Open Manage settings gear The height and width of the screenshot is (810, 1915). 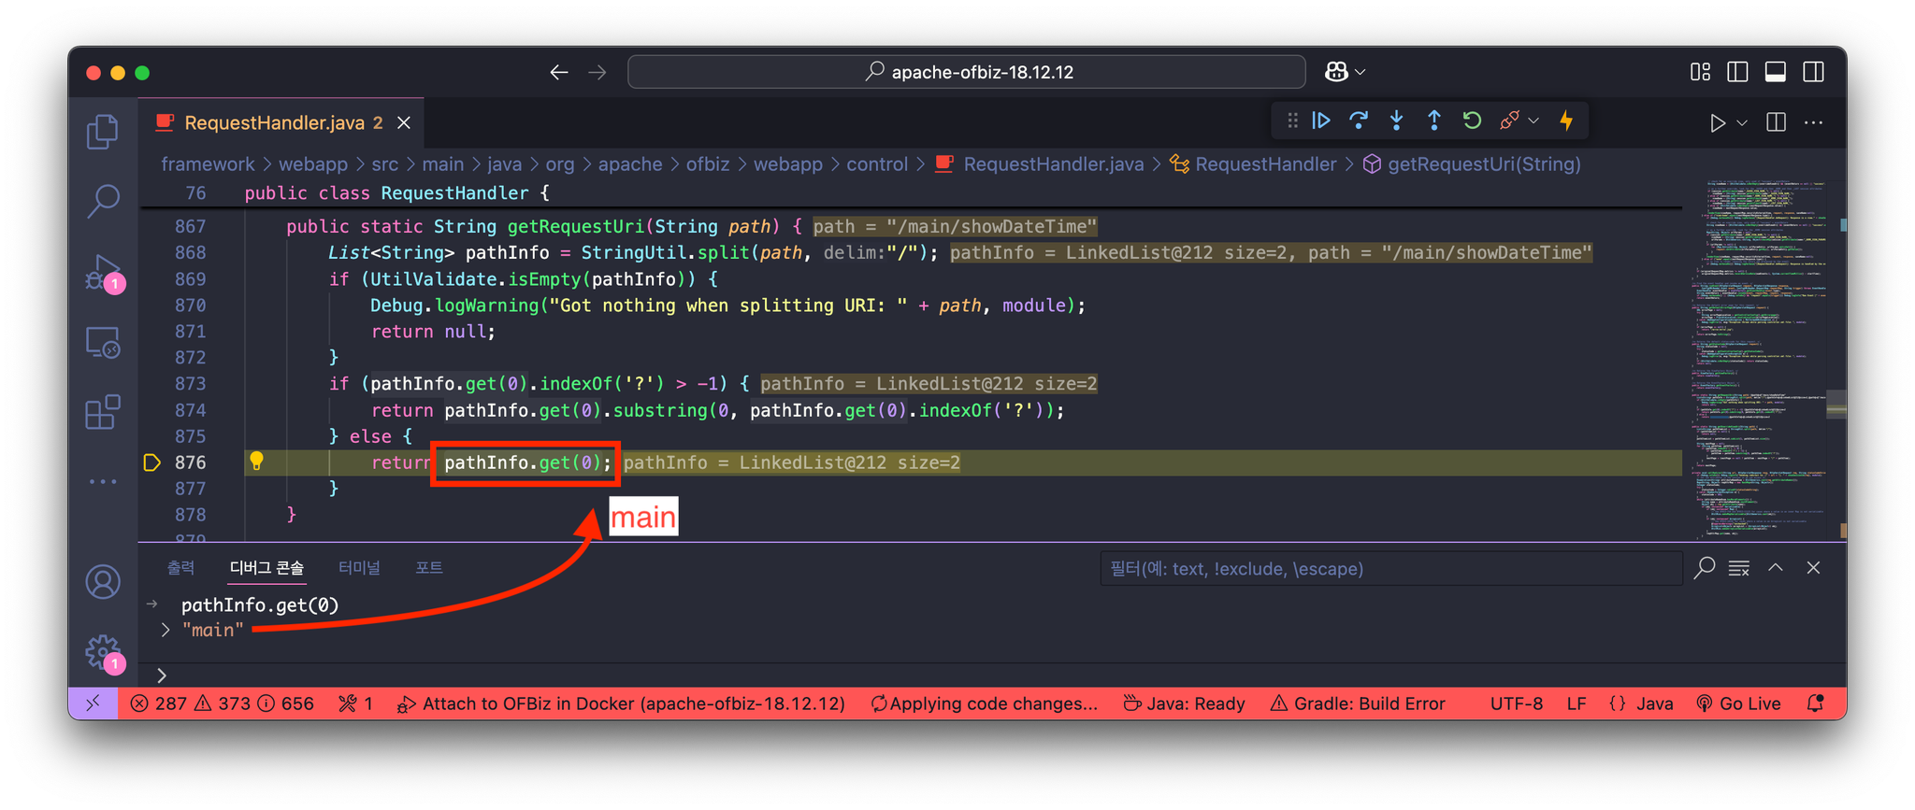click(x=103, y=652)
